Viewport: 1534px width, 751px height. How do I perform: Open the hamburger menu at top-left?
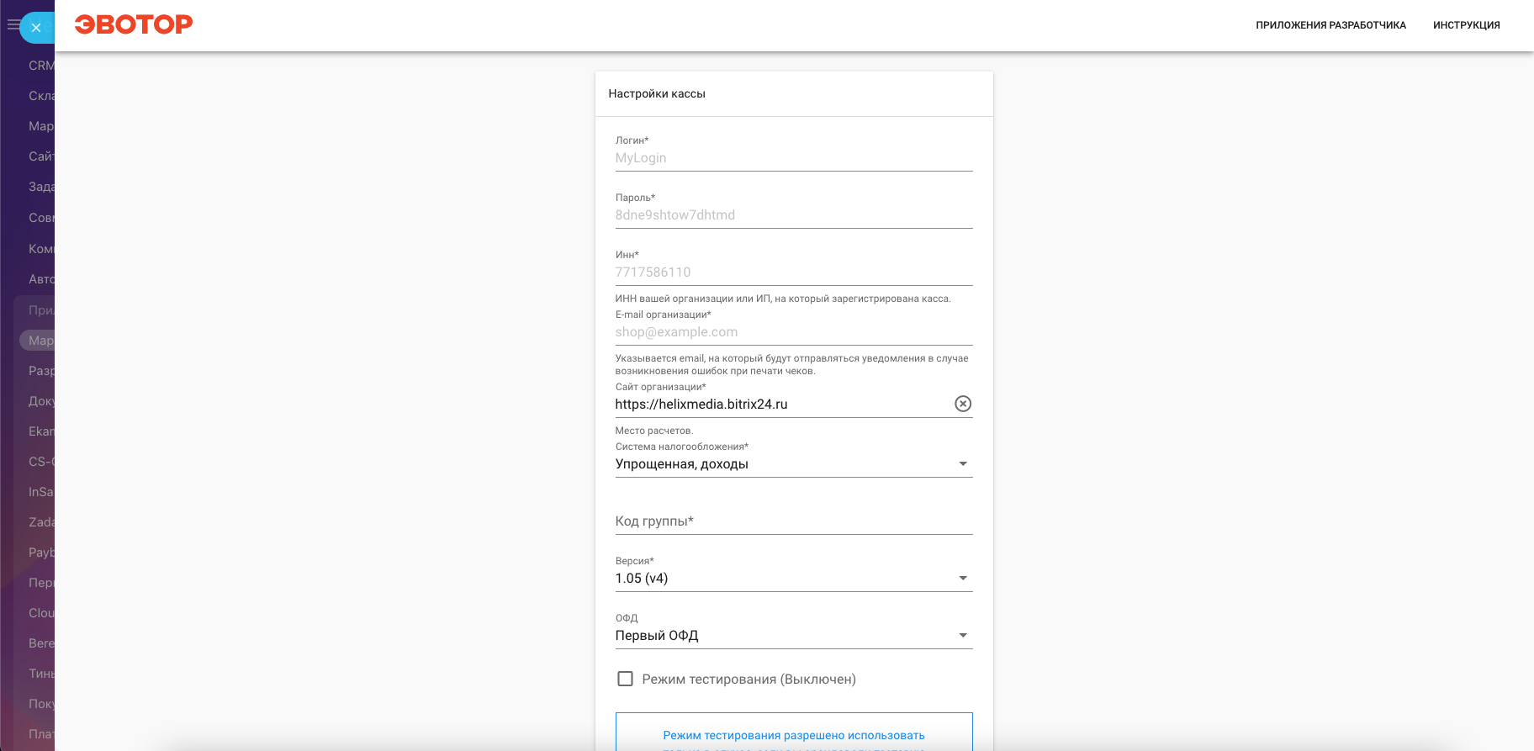coord(12,25)
